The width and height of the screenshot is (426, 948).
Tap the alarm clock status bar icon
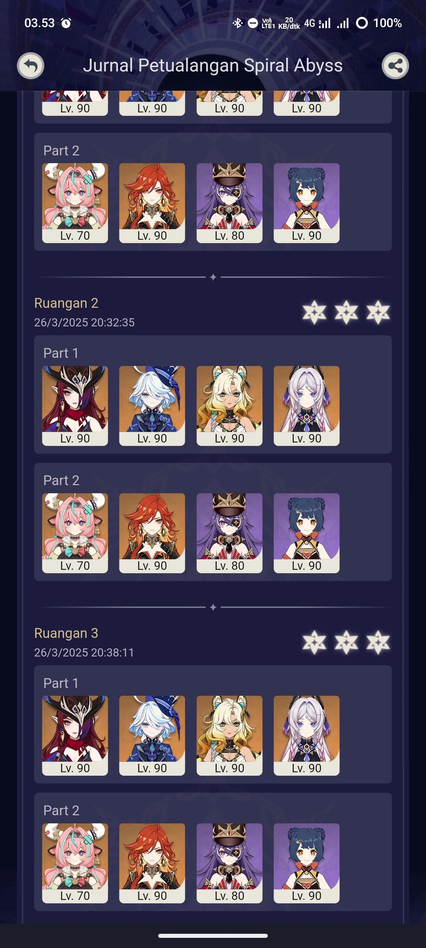[x=66, y=23]
